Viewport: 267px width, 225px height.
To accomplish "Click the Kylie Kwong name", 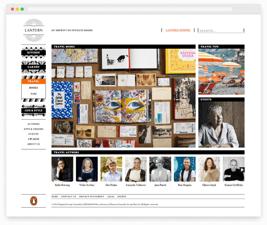I will click(62, 185).
